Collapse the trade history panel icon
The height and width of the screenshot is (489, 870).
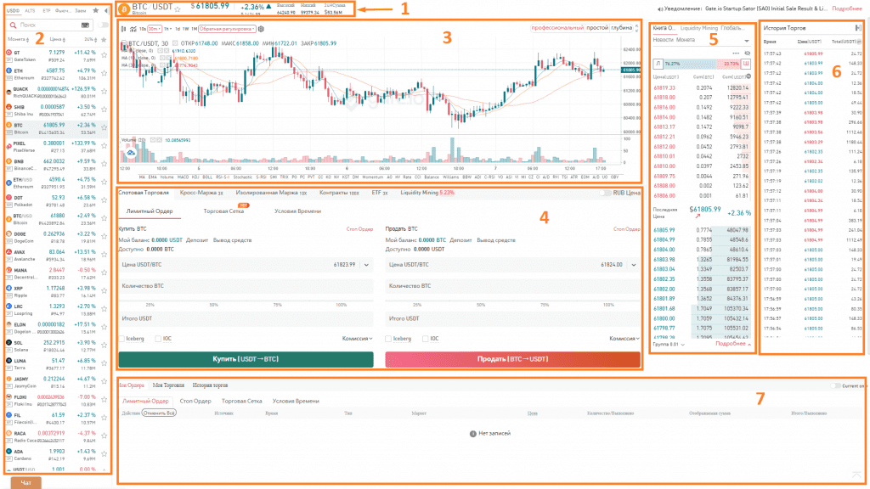858,28
